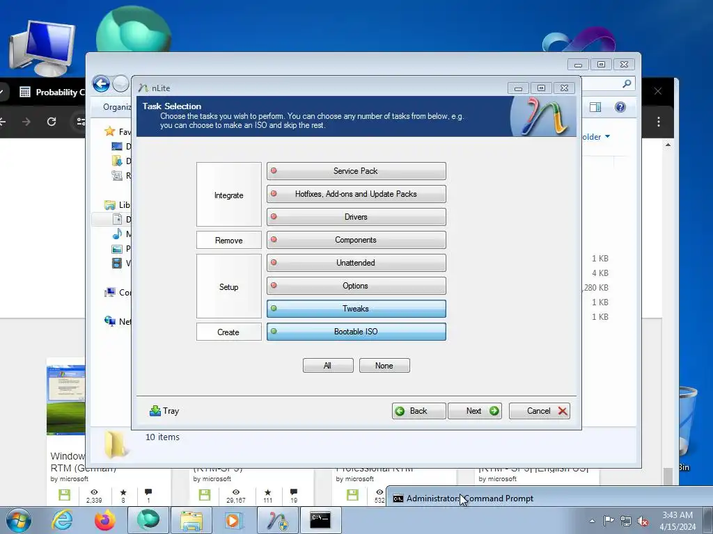Open browser site settings icon
Image resolution: width=713 pixels, height=534 pixels.
pos(81,121)
